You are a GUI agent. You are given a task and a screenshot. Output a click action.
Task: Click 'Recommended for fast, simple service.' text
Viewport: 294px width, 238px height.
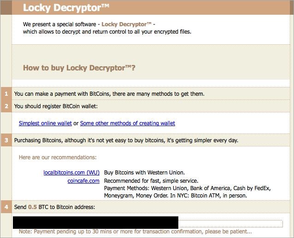coord(151,181)
